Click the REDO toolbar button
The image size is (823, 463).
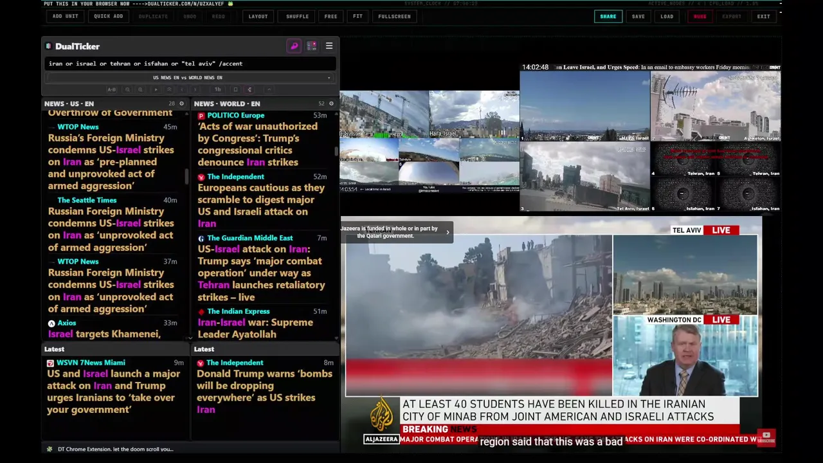click(219, 16)
